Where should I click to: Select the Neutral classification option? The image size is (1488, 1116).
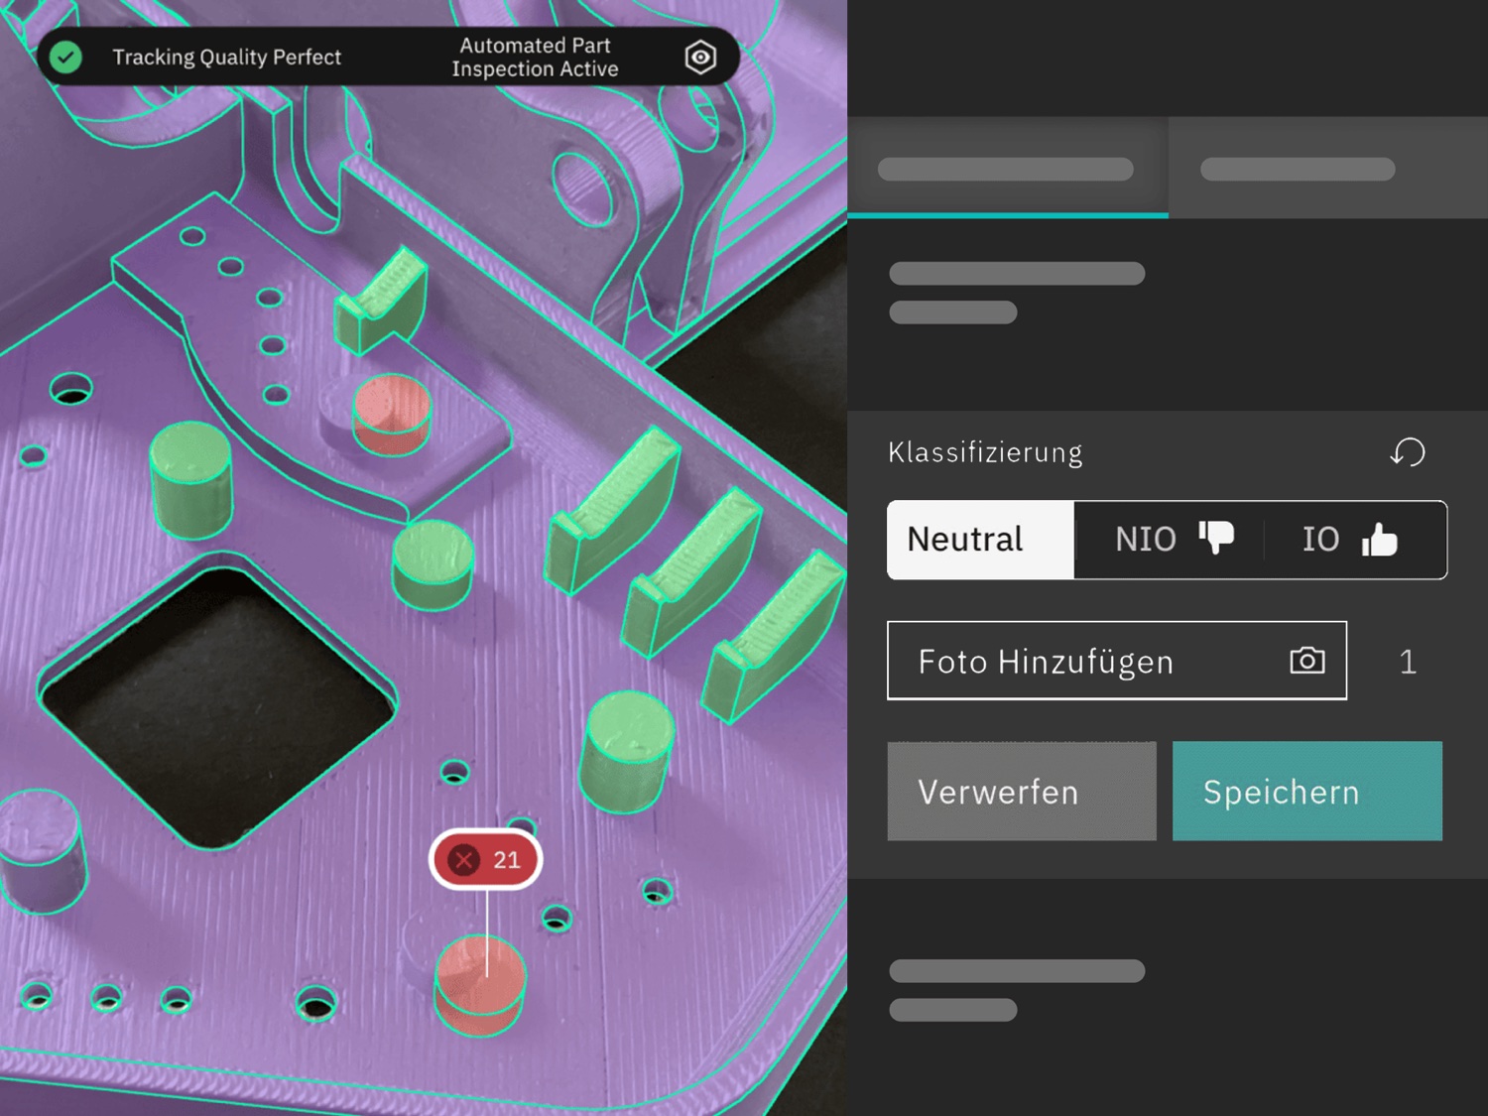tap(980, 540)
